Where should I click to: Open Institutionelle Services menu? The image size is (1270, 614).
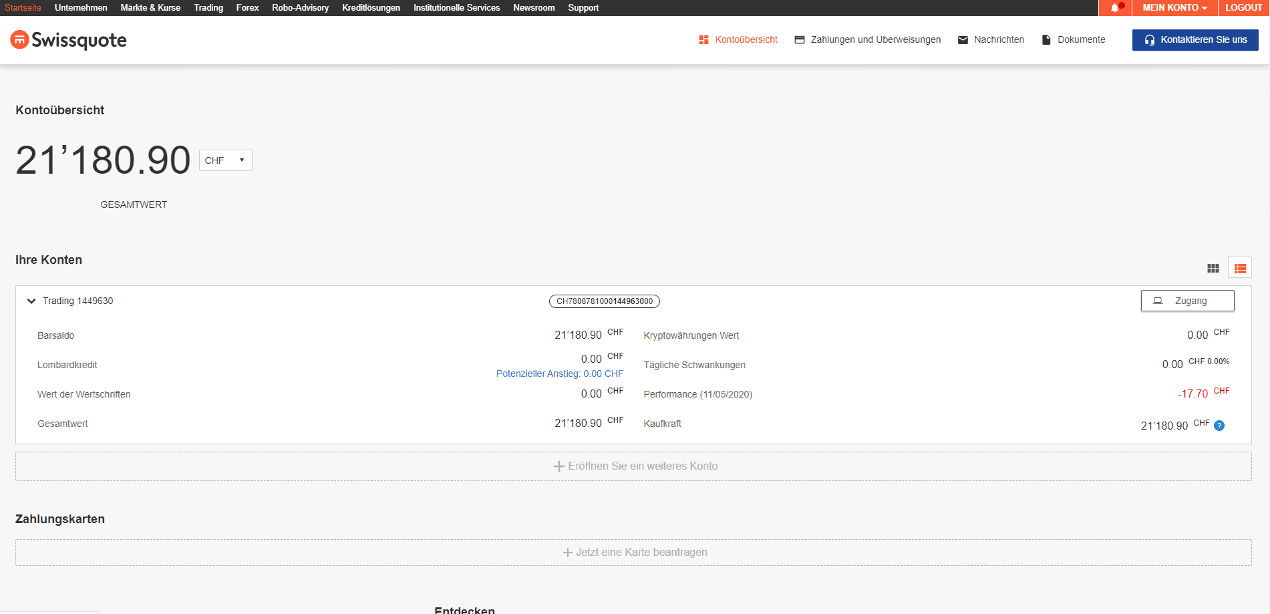[456, 8]
